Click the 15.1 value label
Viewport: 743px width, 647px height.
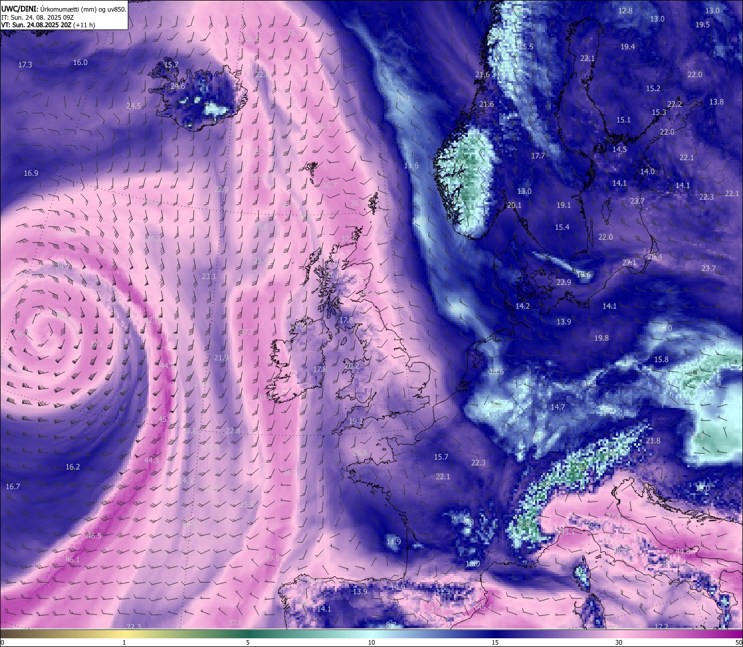coord(623,120)
